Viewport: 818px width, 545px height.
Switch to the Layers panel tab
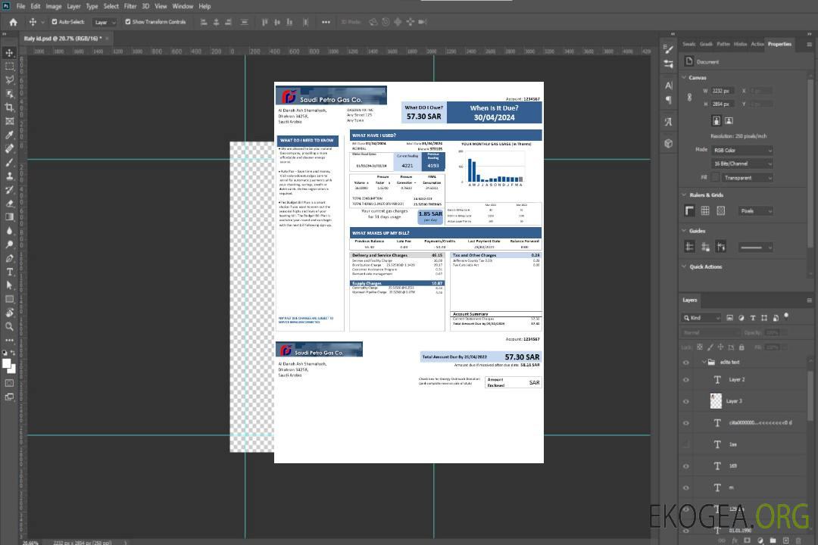(x=689, y=300)
